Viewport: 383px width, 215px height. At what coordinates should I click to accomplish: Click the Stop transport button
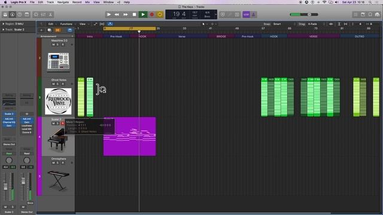[x=134, y=14]
